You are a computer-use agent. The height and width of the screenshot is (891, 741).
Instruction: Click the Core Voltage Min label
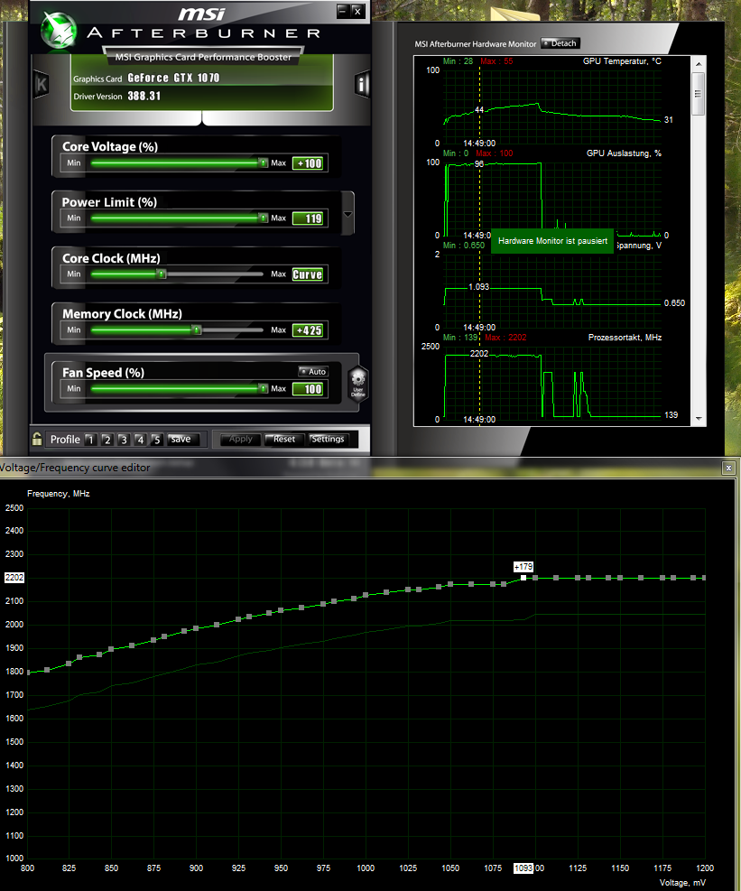coord(74,163)
